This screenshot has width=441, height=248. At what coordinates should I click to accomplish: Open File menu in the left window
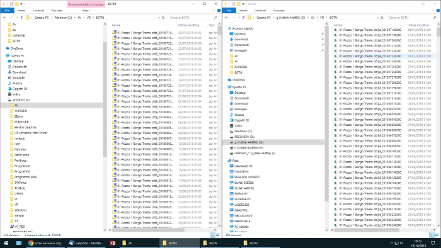[x=8, y=11]
